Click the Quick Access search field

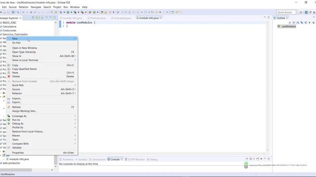tap(286, 12)
